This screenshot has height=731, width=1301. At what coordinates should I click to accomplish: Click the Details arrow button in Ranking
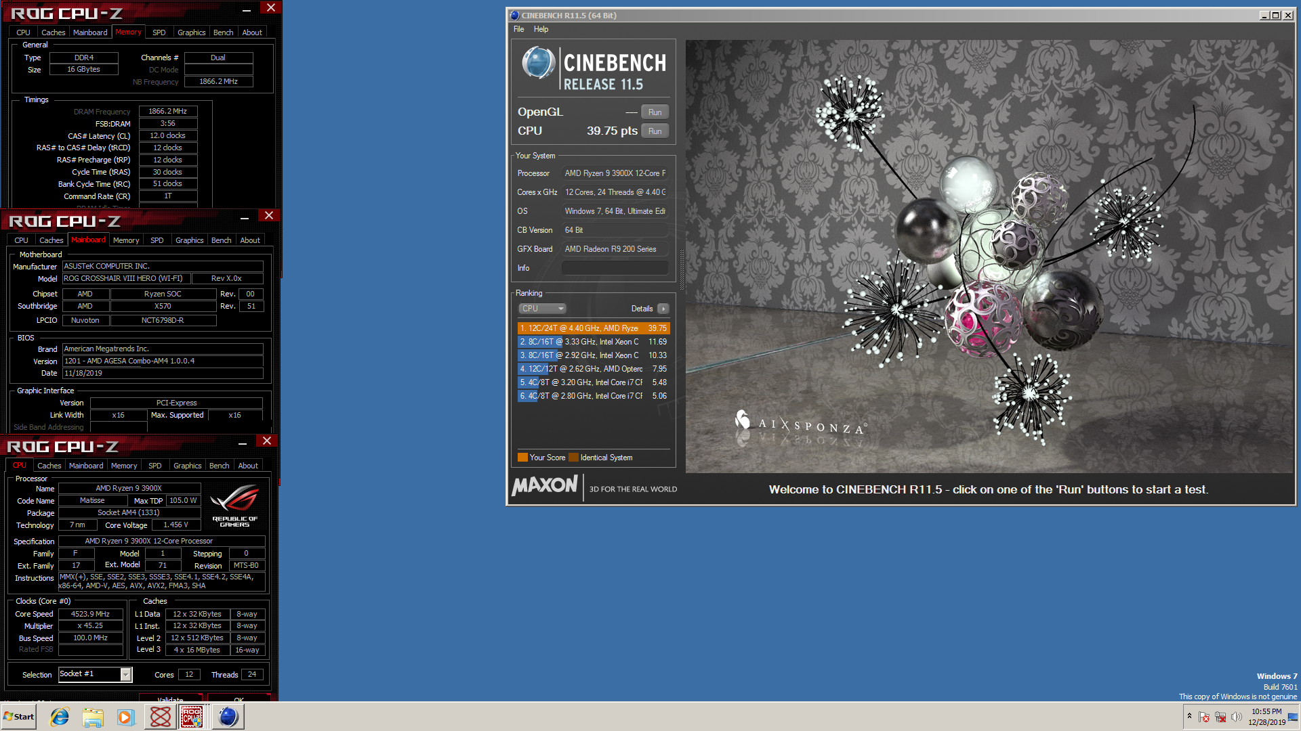point(663,309)
